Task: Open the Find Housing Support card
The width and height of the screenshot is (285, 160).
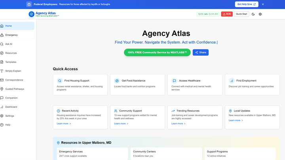Action: (80, 85)
